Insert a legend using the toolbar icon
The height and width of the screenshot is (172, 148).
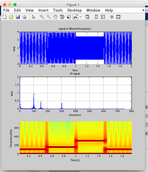[x=103, y=17]
